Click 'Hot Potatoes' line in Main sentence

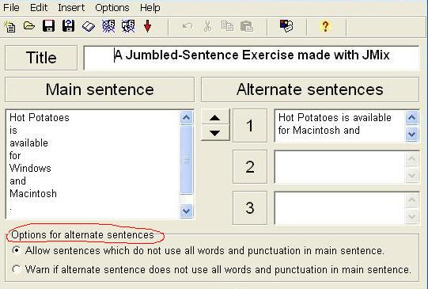(x=40, y=117)
